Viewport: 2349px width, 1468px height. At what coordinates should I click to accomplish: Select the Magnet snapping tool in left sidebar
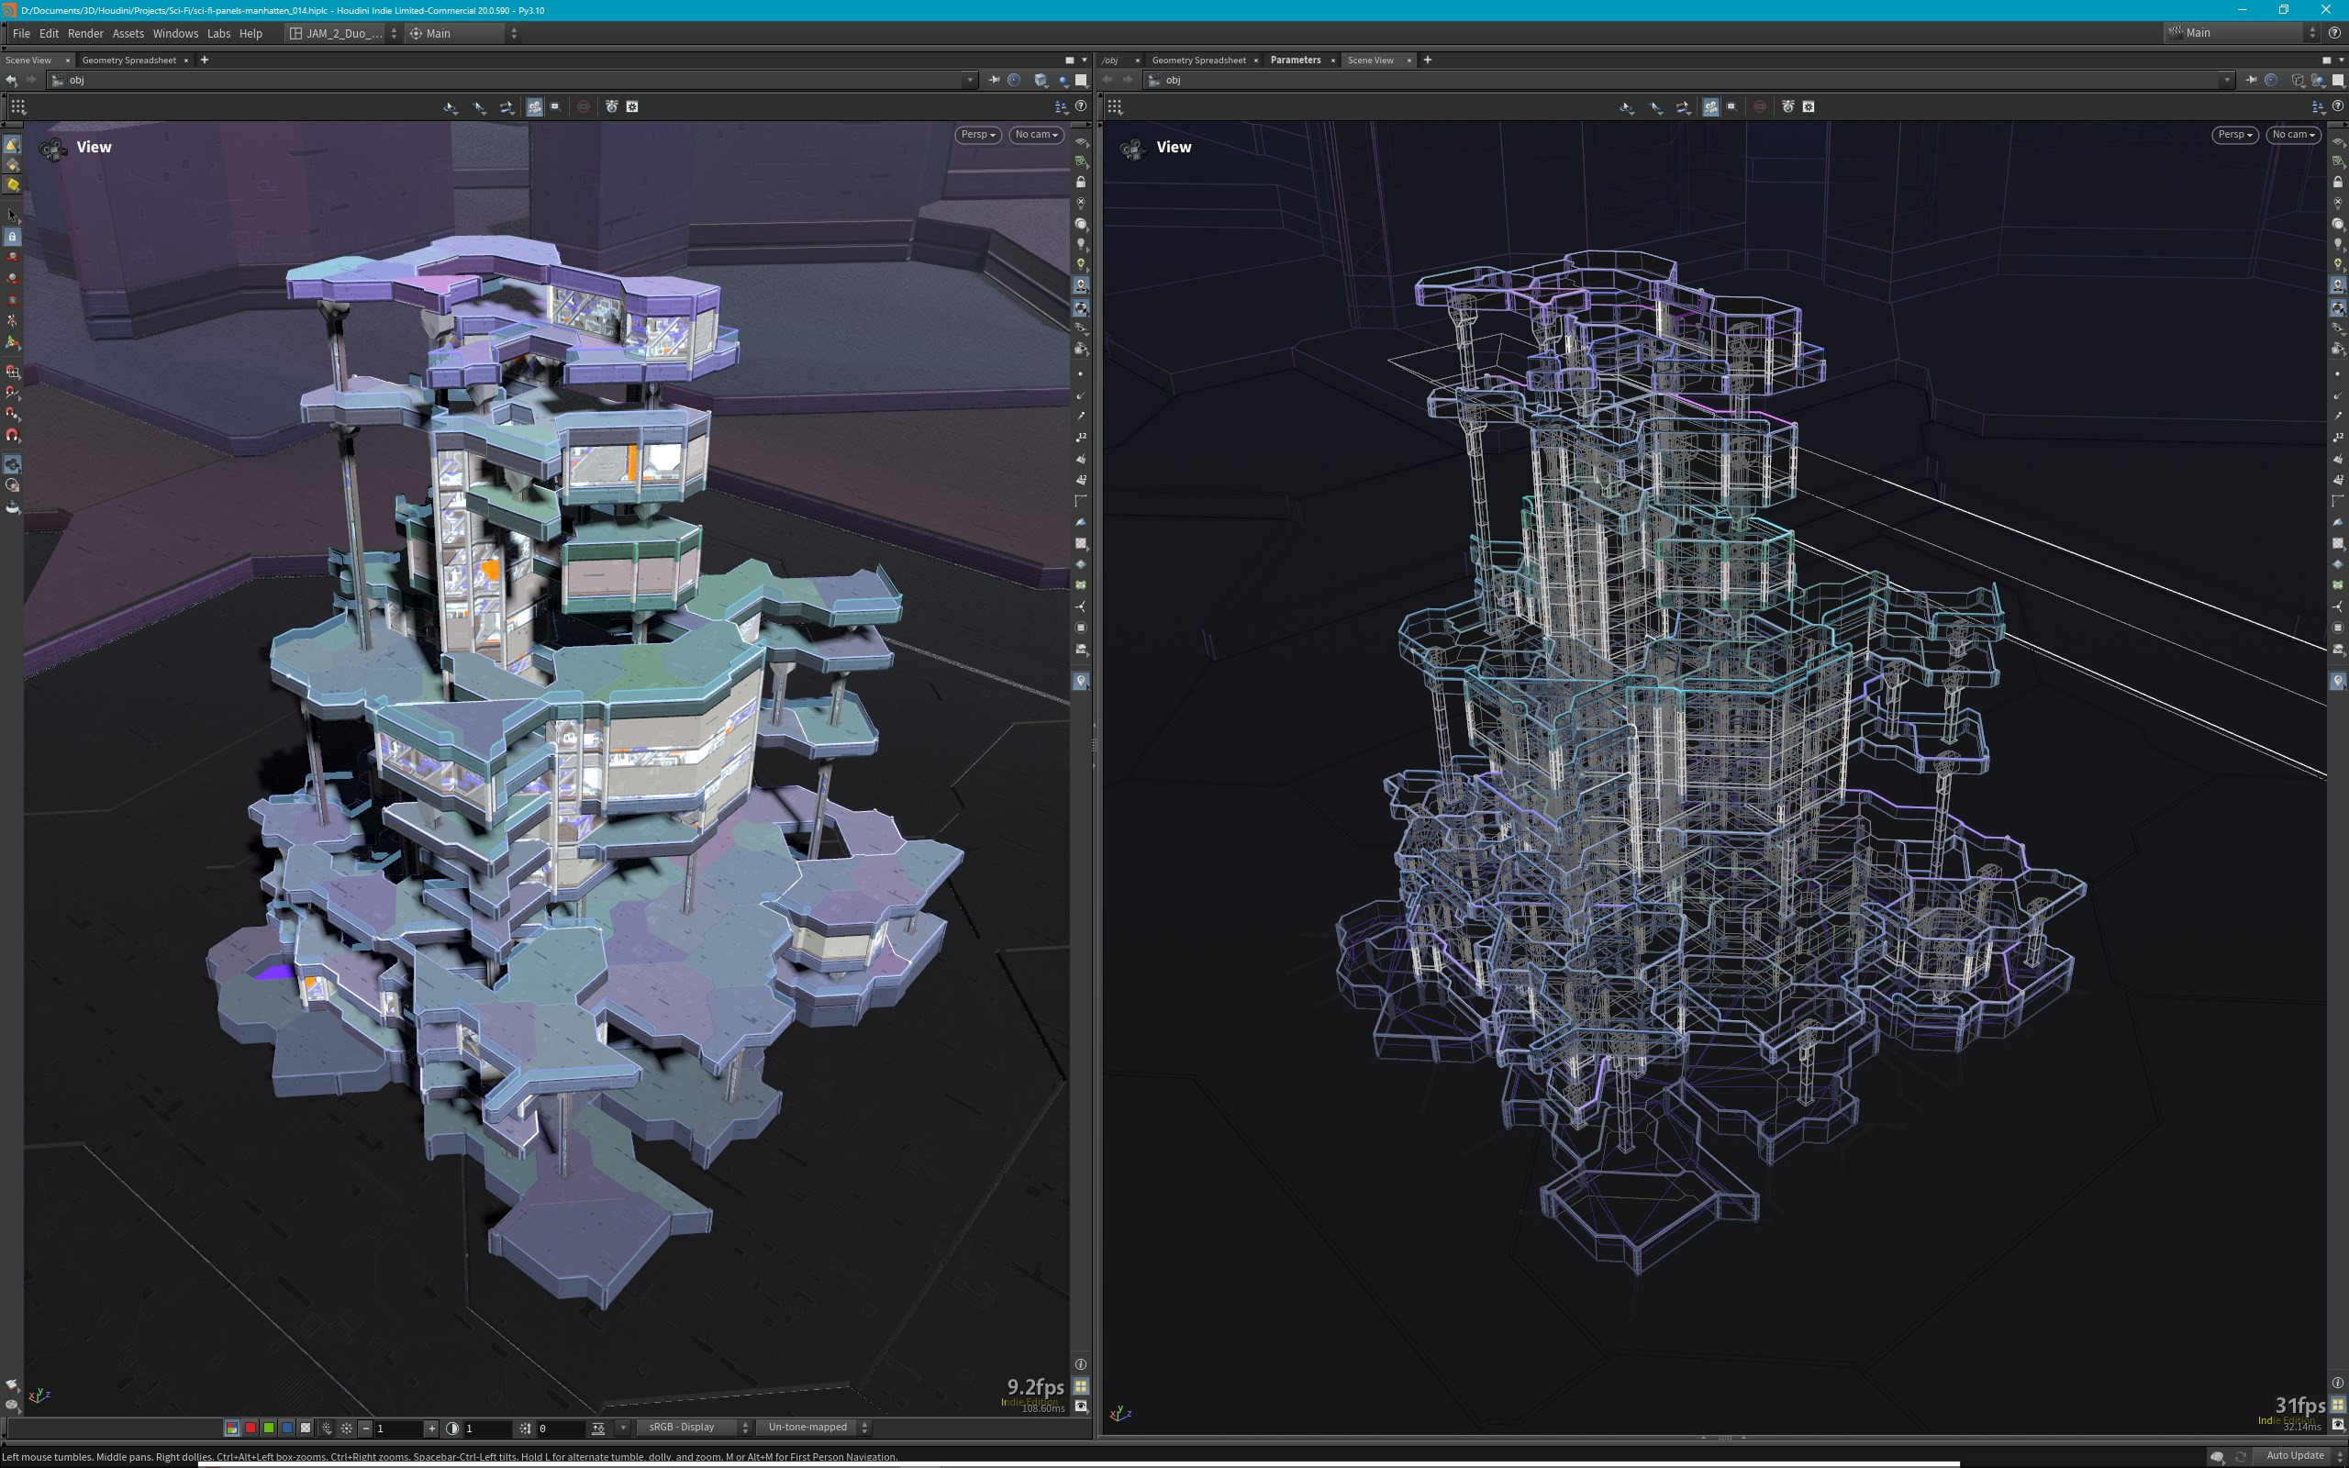[x=13, y=435]
